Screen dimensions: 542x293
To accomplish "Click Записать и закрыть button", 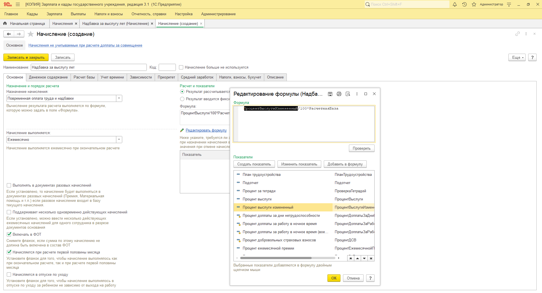I will click(x=26, y=57).
